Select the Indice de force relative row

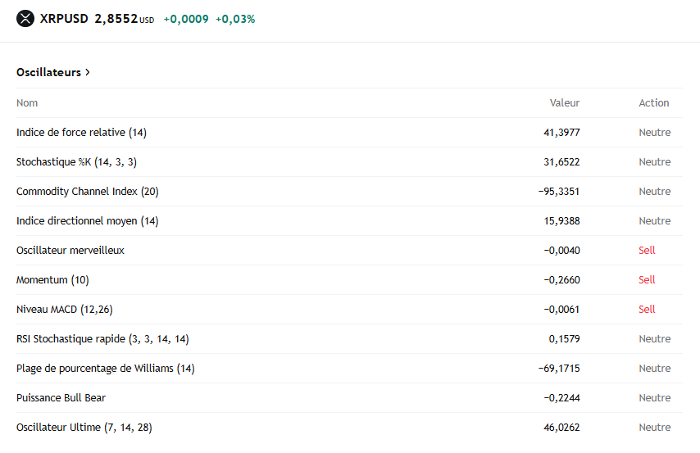81,132
